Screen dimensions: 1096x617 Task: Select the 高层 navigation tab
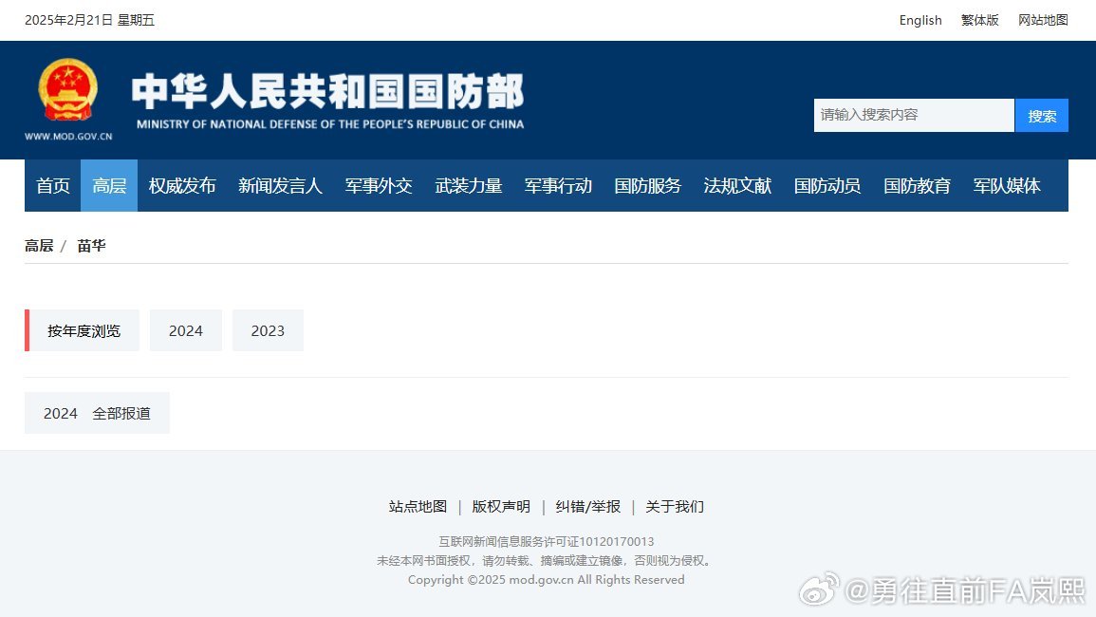click(109, 186)
